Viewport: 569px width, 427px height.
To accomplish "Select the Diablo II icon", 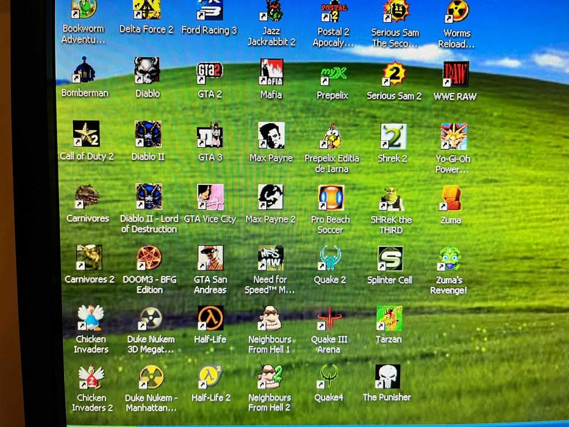I will pyautogui.click(x=148, y=134).
